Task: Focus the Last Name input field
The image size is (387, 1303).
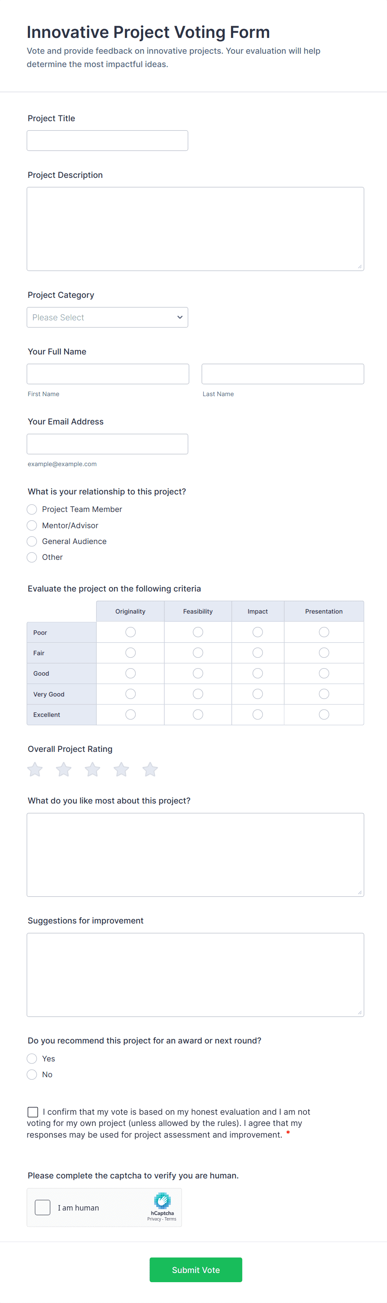Action: (283, 374)
